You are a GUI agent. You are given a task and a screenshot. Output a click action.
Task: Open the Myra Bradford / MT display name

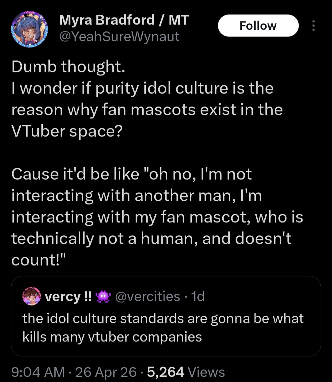tap(124, 20)
